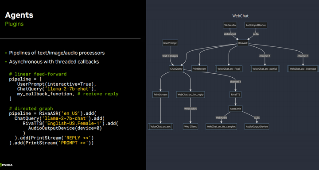Select the Web Client node
Screen dimensions: 319x170
191,127
